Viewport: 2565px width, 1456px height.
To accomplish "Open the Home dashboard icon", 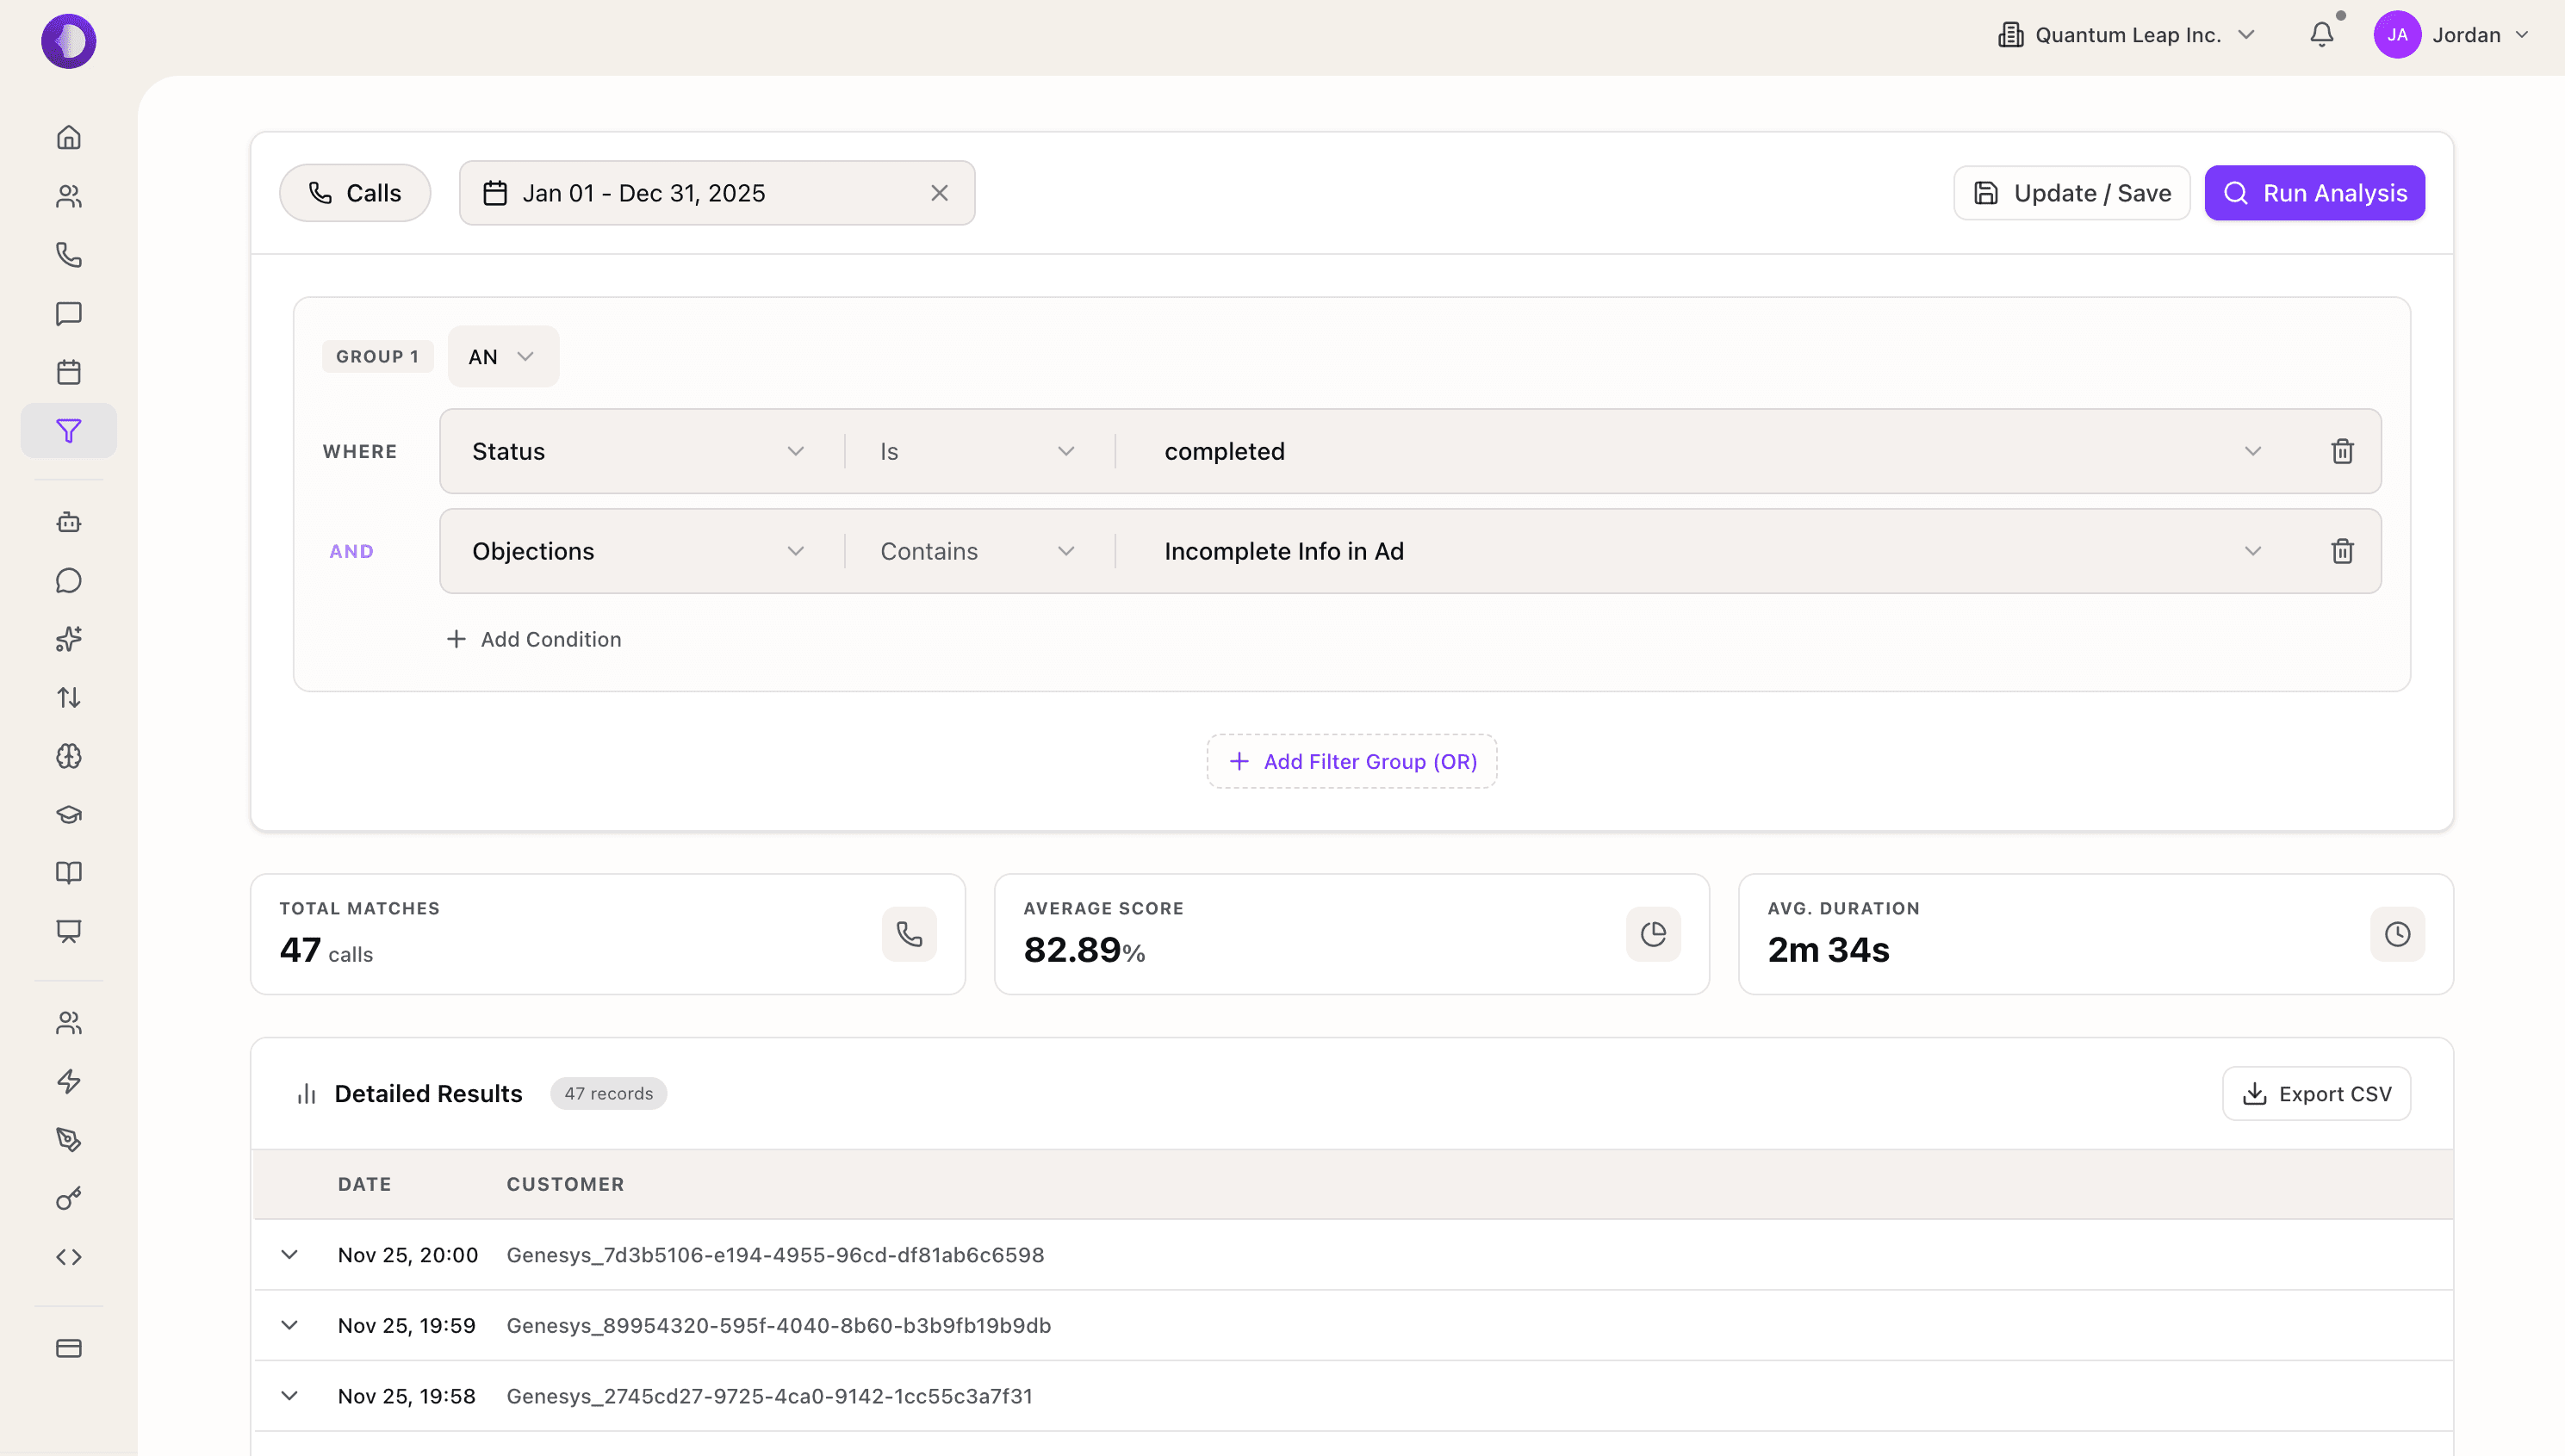I will (68, 137).
